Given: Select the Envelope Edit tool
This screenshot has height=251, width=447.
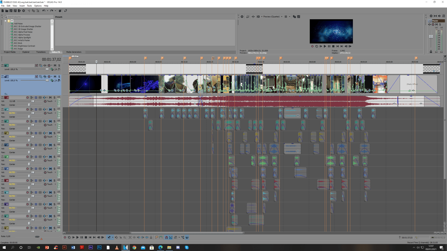Looking at the screenshot, I should point(116,238).
